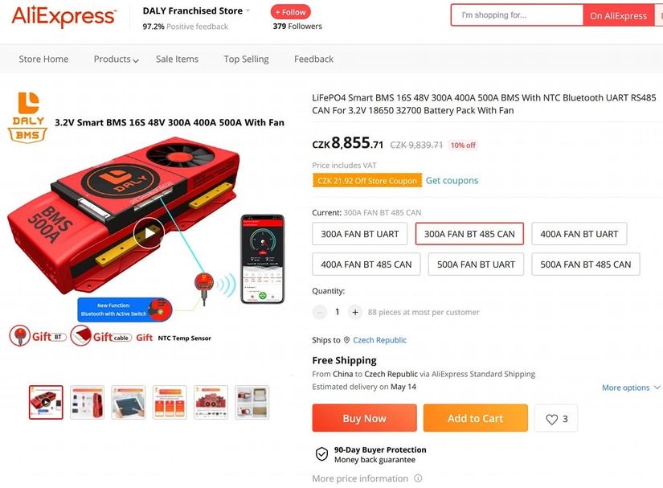The image size is (663, 488).
Task: Click the Add to Cart button
Action: pos(475,418)
